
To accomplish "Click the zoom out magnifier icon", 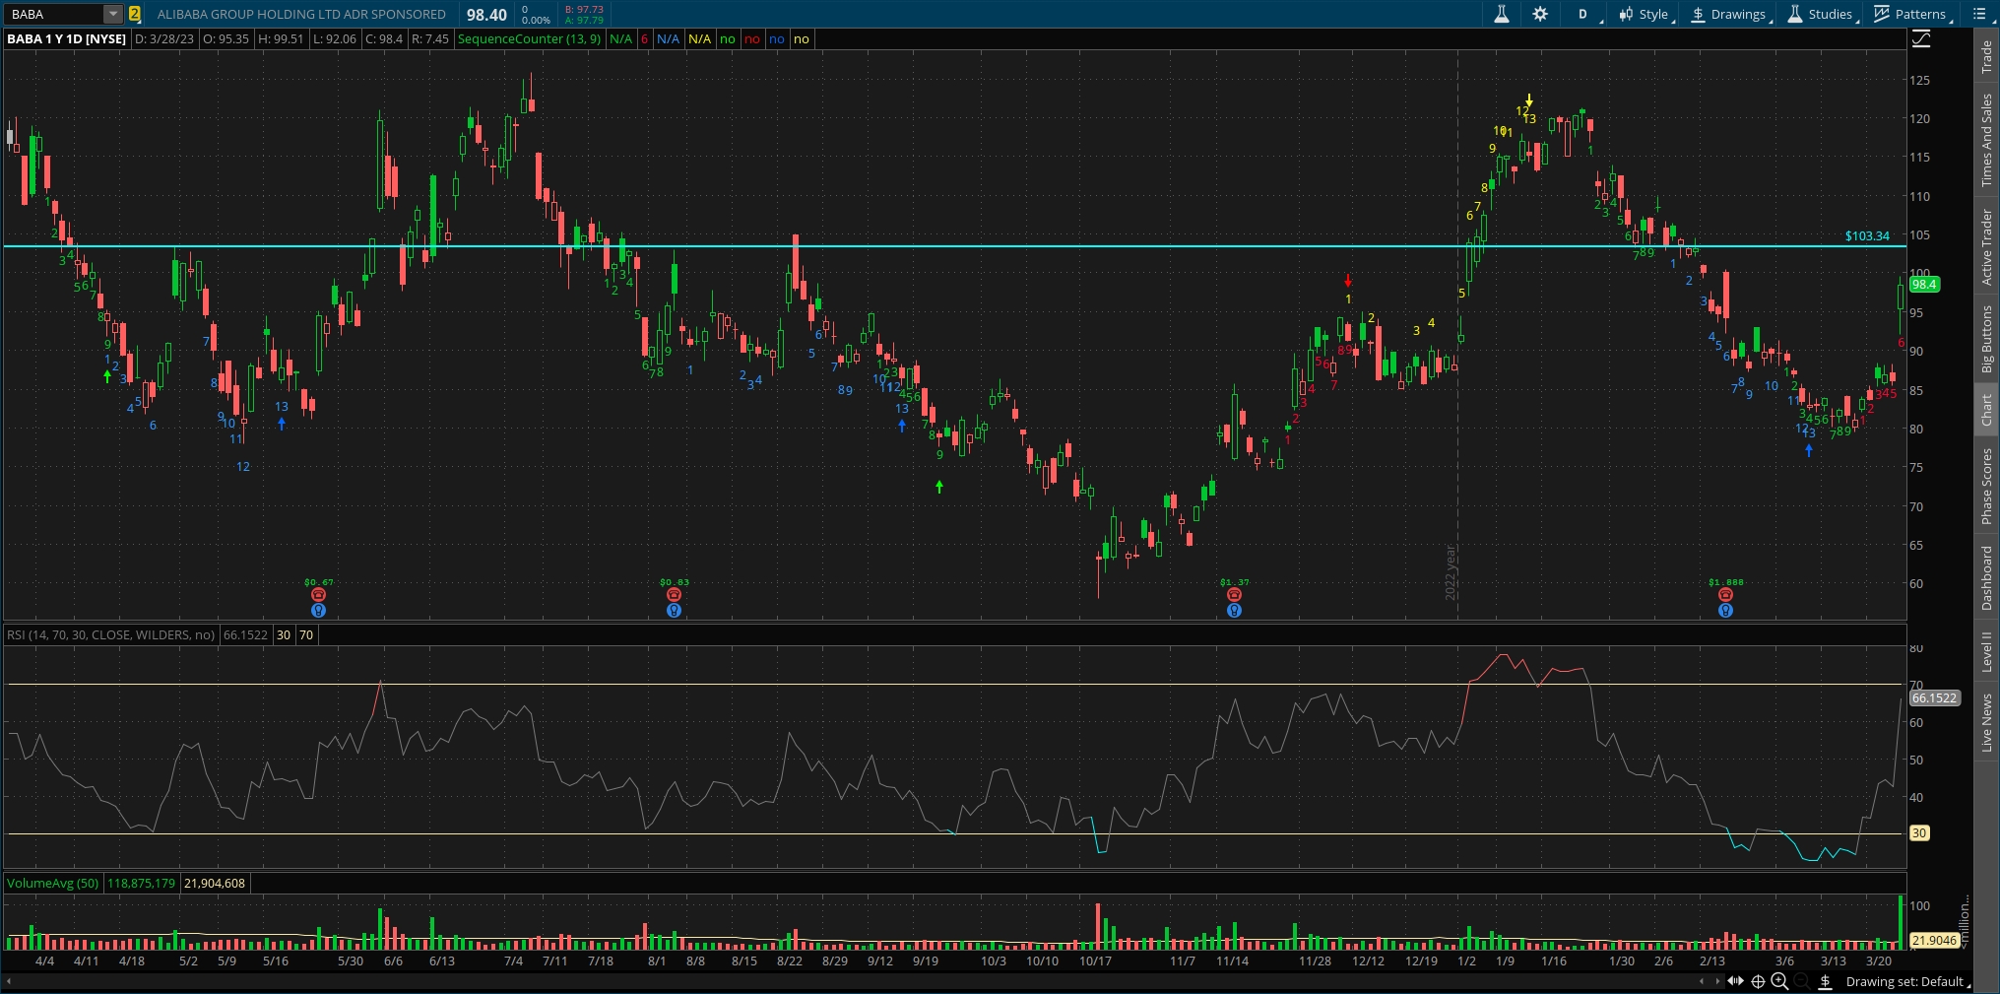I will click(1801, 981).
